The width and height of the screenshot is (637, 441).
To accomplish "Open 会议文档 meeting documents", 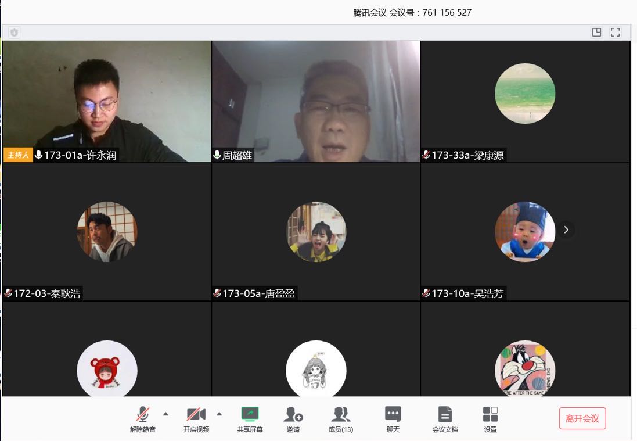I will click(x=445, y=419).
